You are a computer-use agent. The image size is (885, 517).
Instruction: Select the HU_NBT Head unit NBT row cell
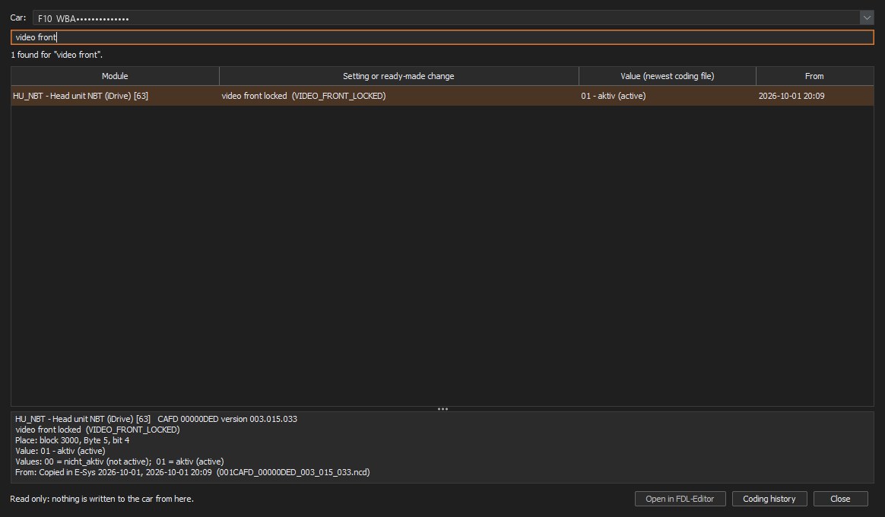pos(115,96)
